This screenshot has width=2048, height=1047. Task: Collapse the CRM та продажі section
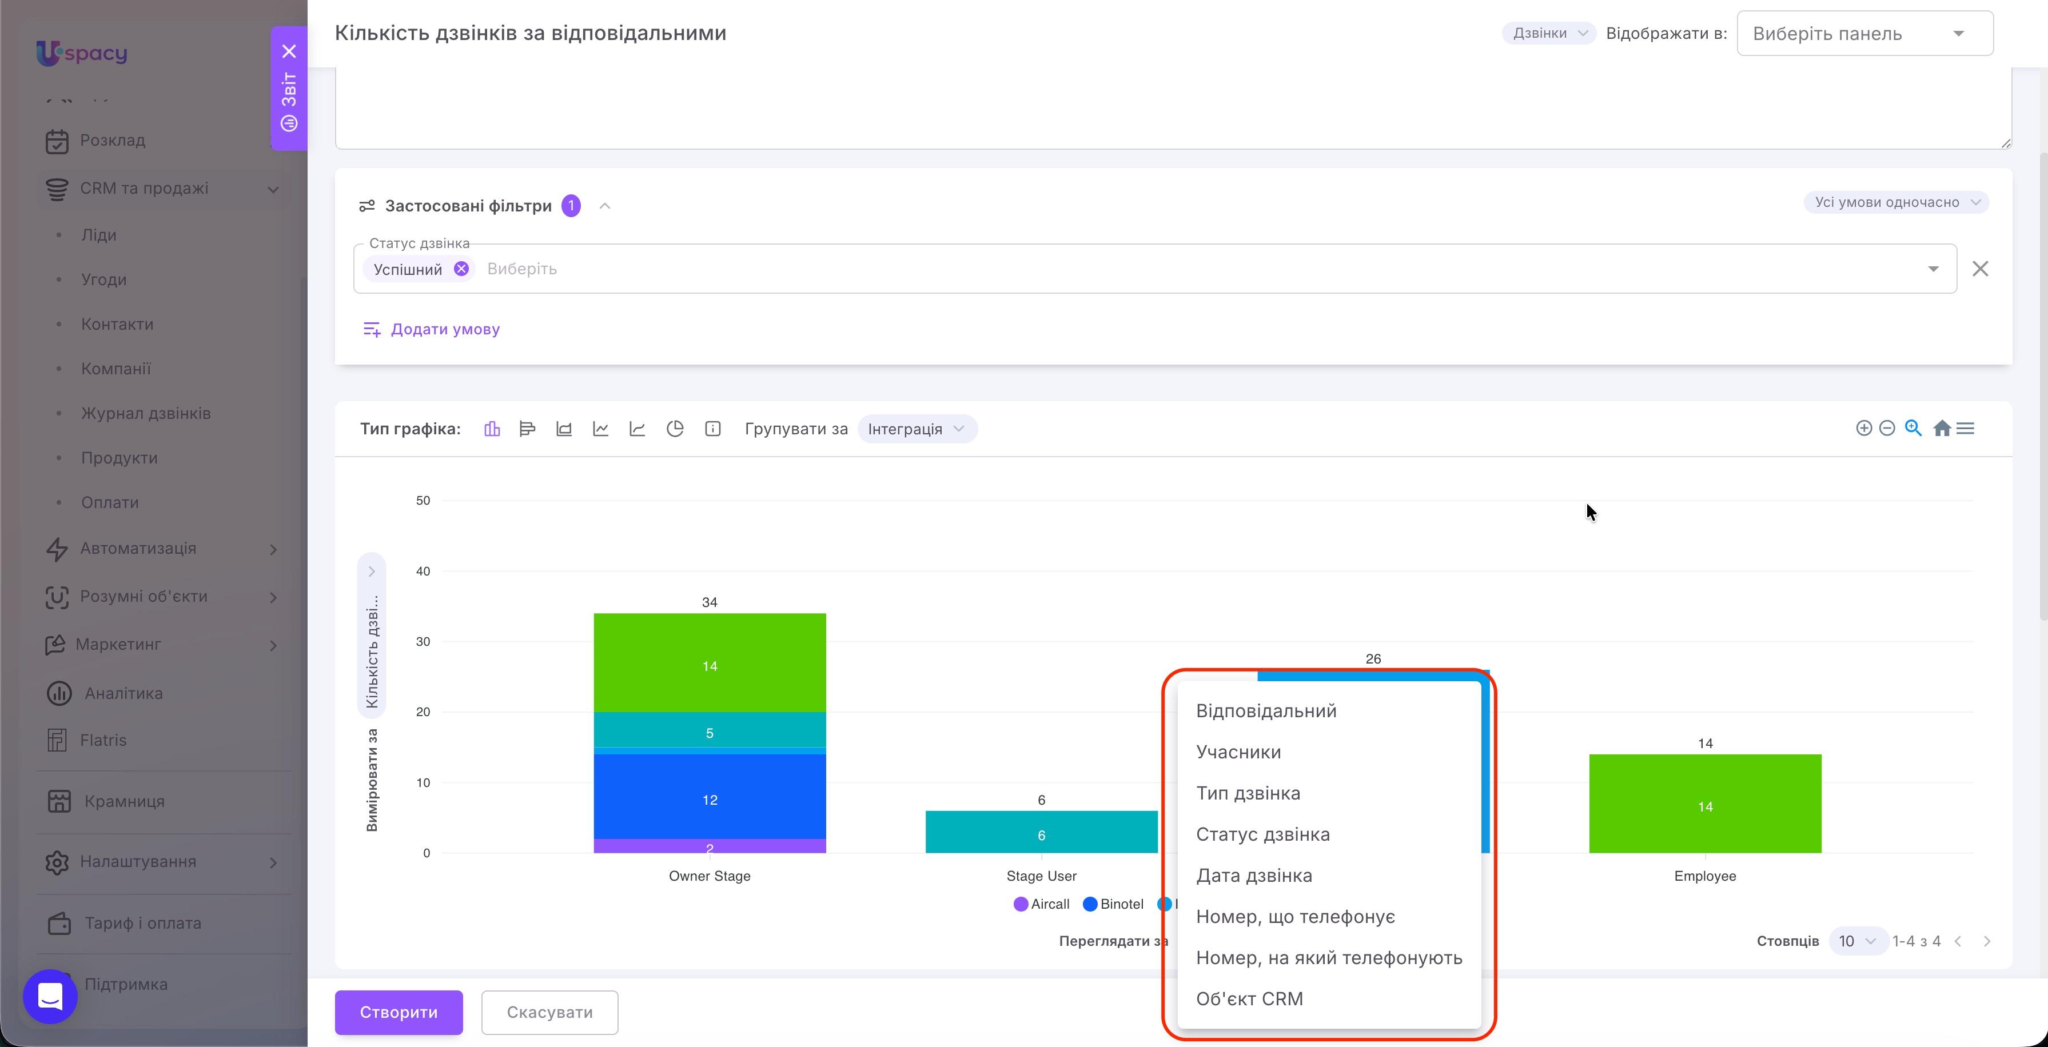point(273,189)
